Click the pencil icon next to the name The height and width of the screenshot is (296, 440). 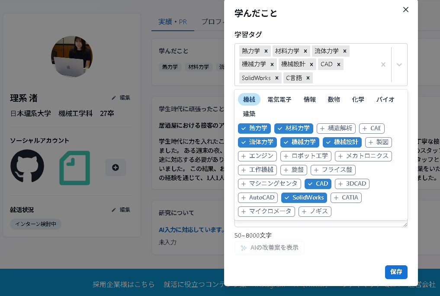(x=113, y=98)
